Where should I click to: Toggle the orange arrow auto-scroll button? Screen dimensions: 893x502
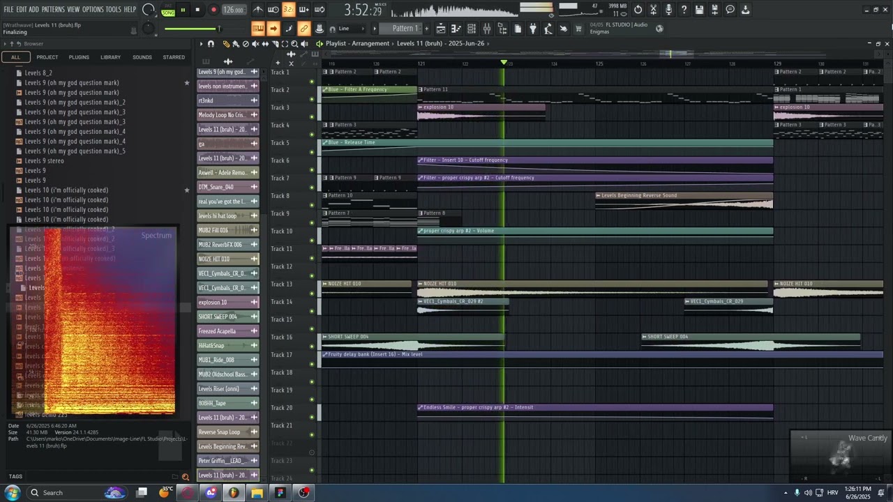[273, 29]
